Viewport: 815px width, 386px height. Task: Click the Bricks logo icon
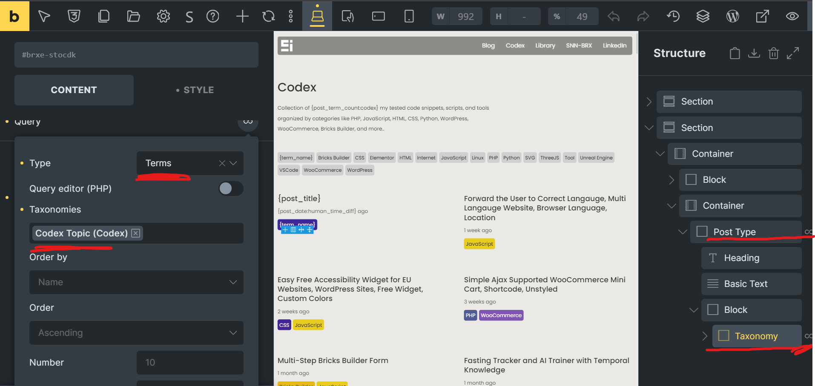pyautogui.click(x=14, y=16)
